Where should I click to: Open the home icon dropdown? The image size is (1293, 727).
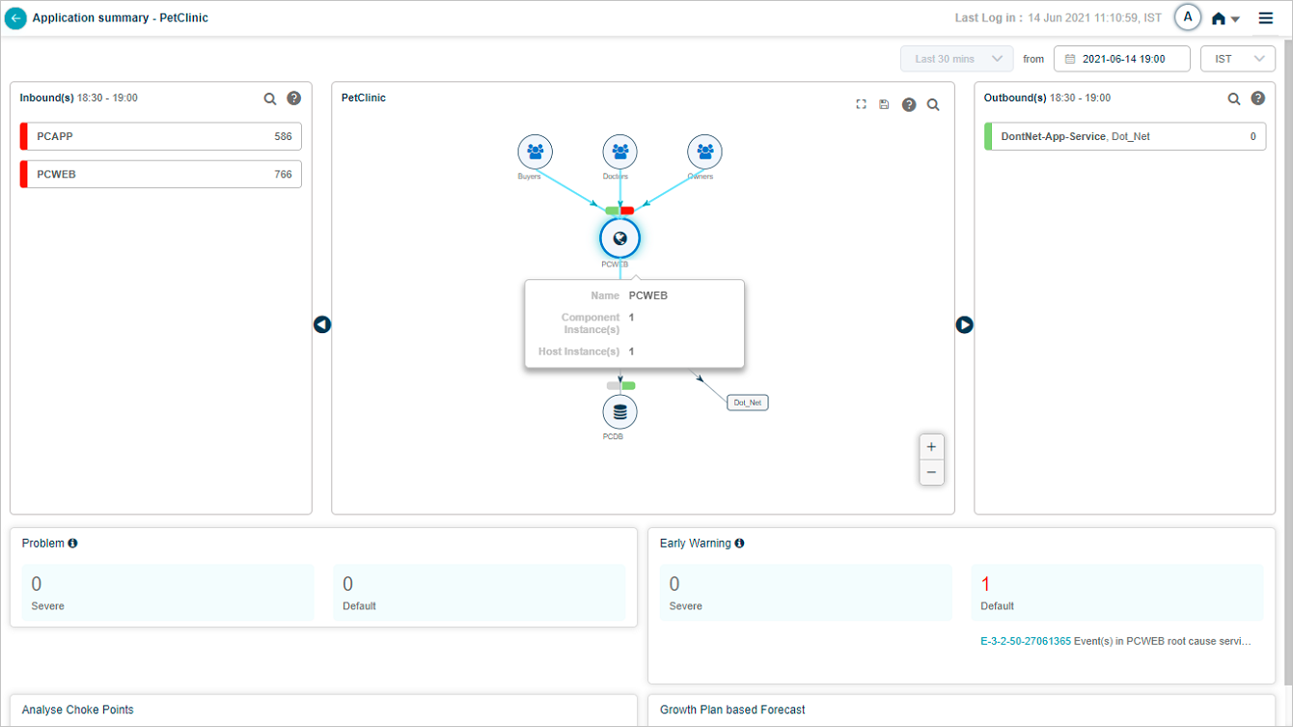(1224, 19)
